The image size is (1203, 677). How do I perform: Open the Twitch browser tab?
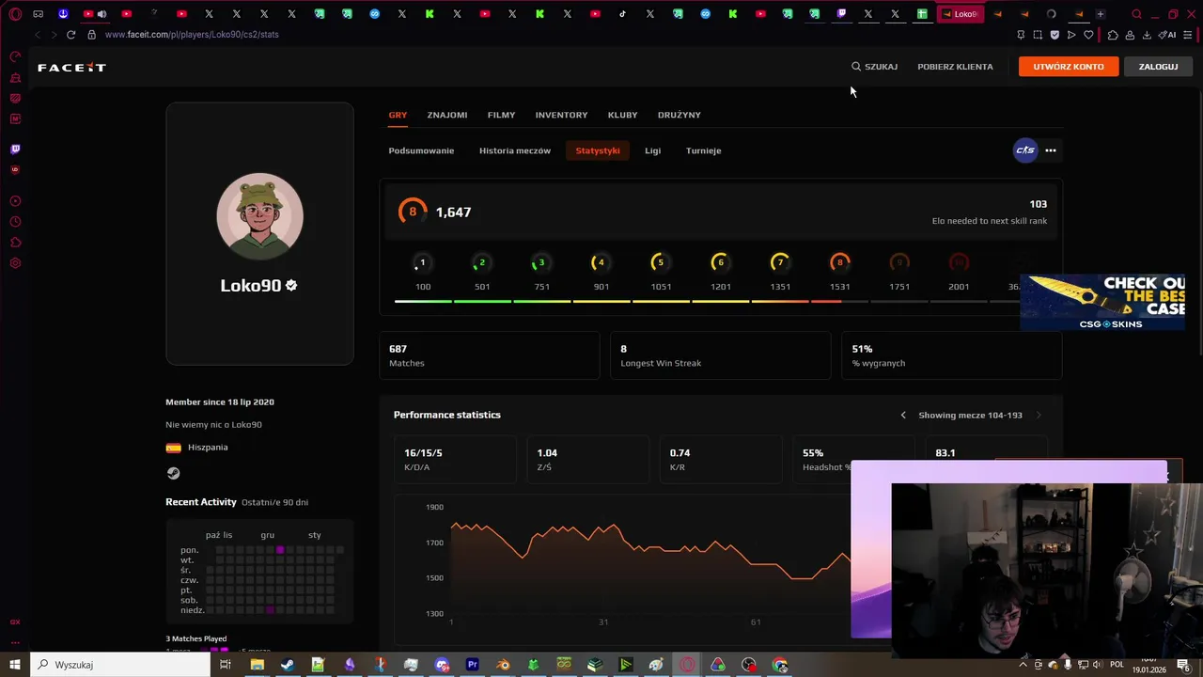[841, 14]
